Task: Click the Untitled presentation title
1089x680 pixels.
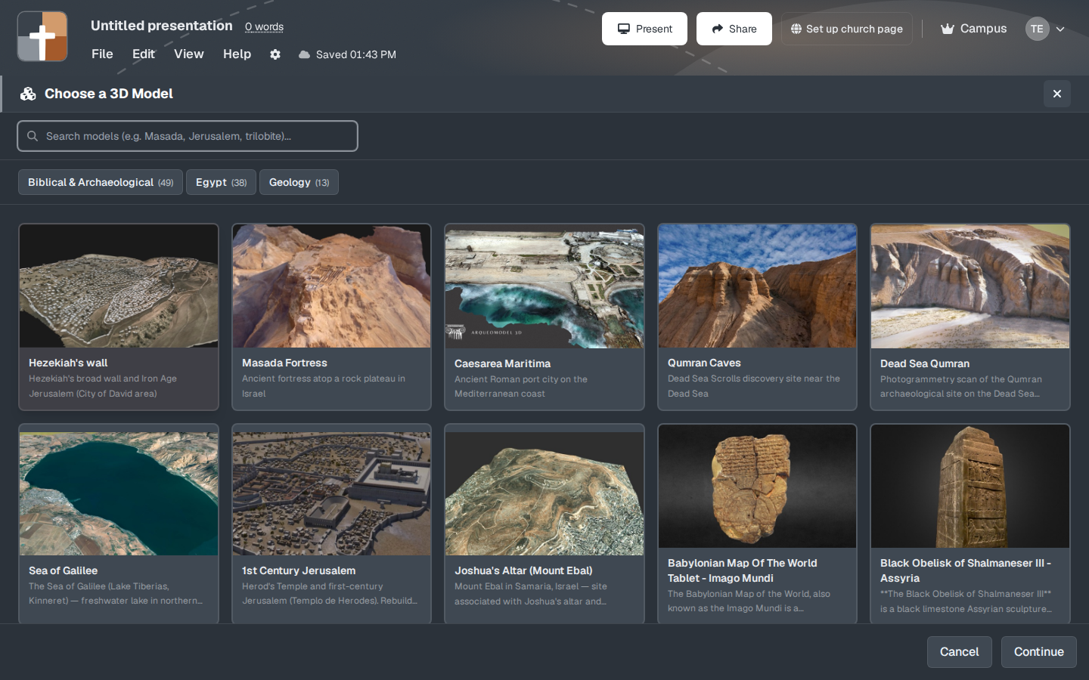Action: coord(162,26)
